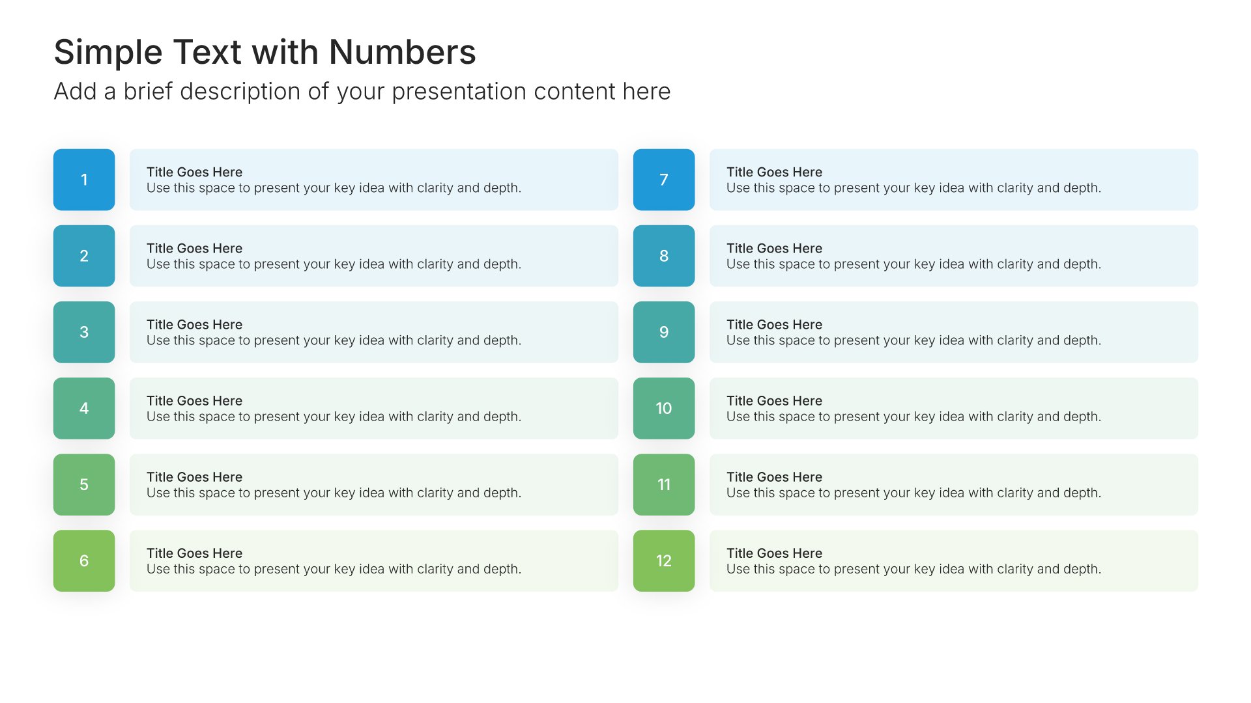Select the green number 12 tile
Viewport: 1251px width, 703px height.
664,560
